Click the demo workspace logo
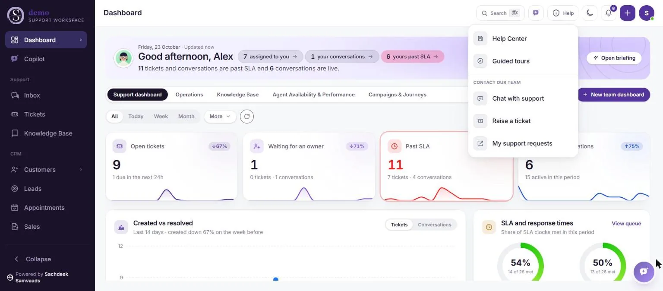Image resolution: width=663 pixels, height=291 pixels. click(16, 15)
